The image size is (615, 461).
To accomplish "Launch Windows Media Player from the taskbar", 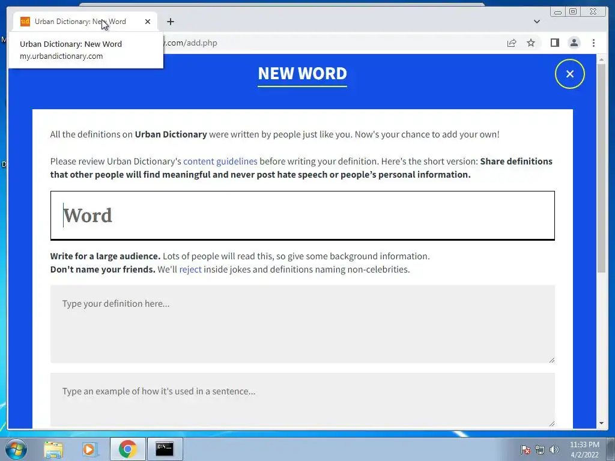I will (89, 449).
